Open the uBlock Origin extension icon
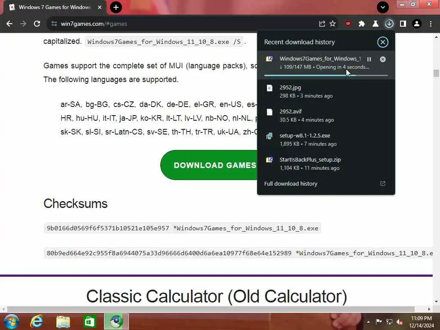Viewport: 440px width, 330px height. [348, 24]
